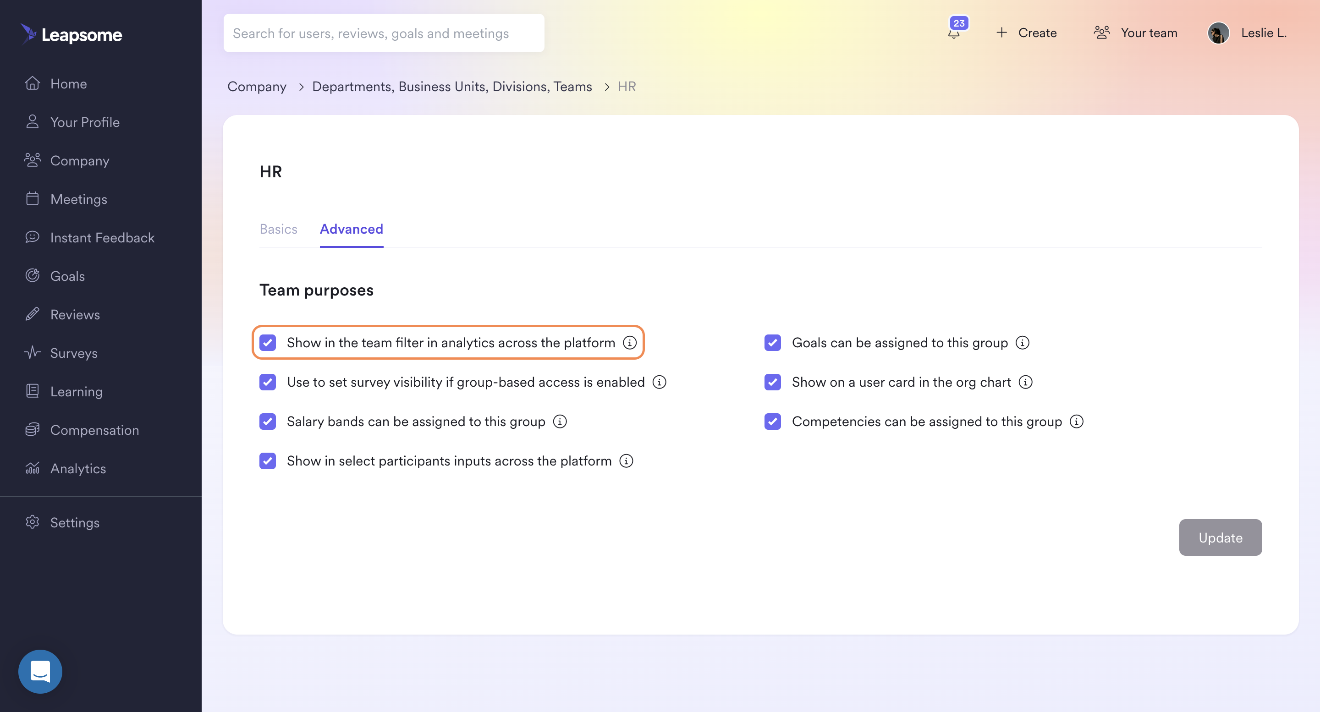The width and height of the screenshot is (1320, 712).
Task: Click the Your Profile person icon
Action: tap(32, 121)
